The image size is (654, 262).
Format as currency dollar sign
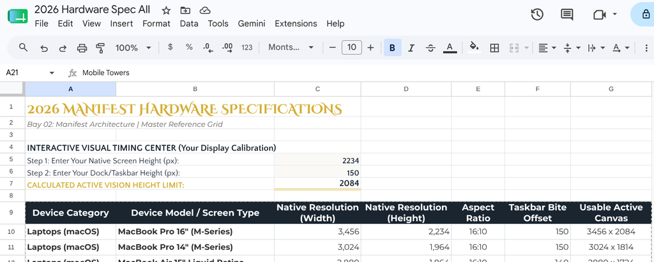click(170, 47)
